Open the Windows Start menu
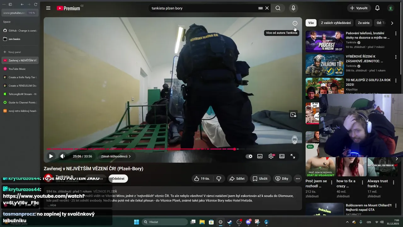Screen dimensions: 403x227 point(136,222)
